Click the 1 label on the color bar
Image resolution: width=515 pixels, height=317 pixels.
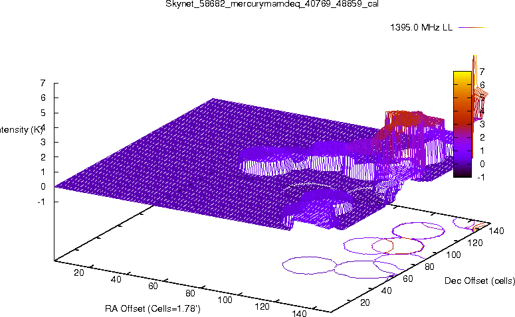pyautogui.click(x=482, y=151)
